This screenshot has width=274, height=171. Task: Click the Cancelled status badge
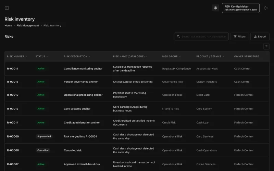pos(43,150)
